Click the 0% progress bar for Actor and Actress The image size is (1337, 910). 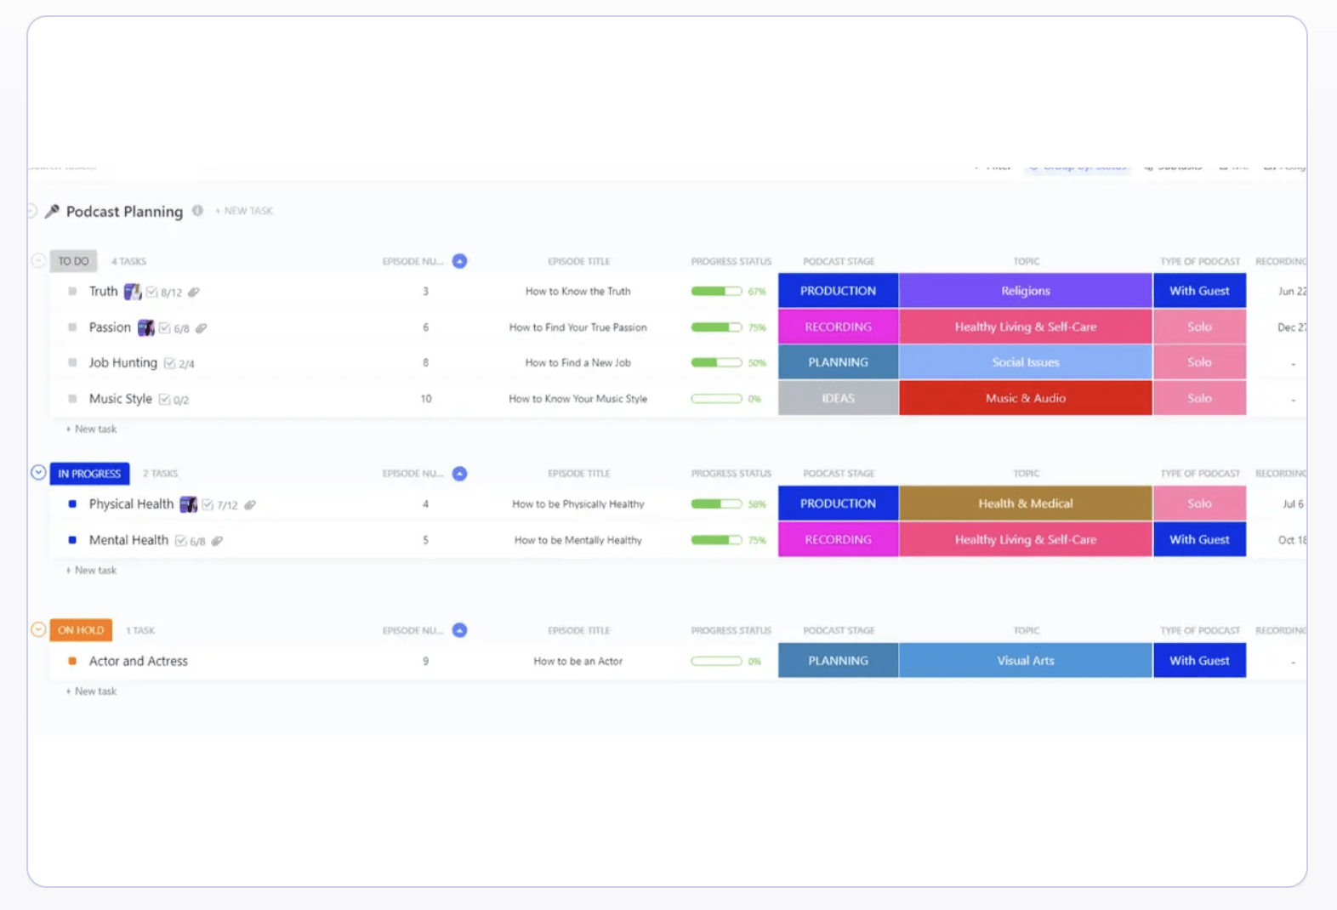716,661
